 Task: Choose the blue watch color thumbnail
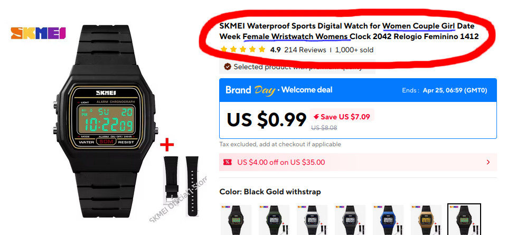388,220
